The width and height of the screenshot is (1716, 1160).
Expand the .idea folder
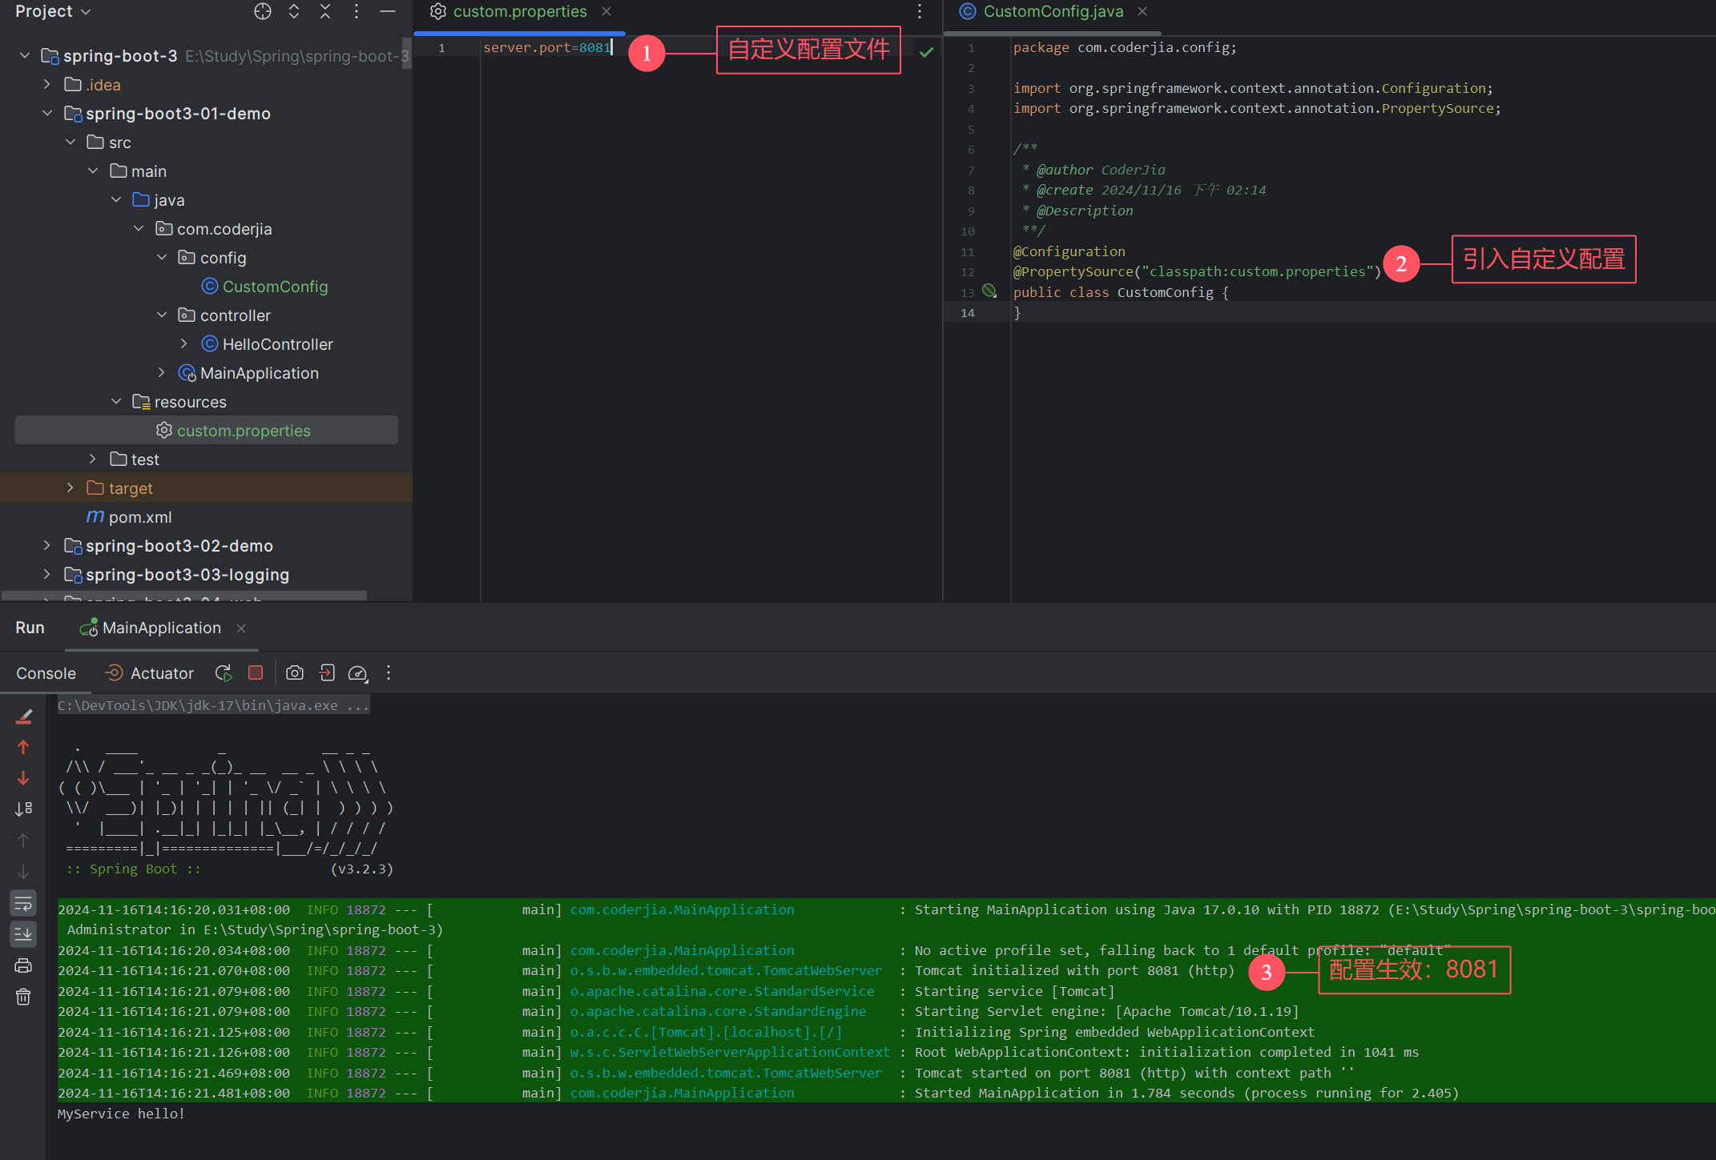pos(47,84)
